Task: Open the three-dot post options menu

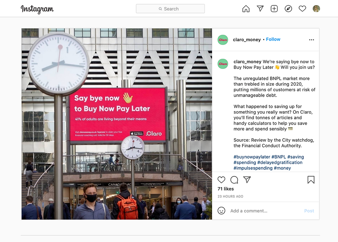Action: 312,40
